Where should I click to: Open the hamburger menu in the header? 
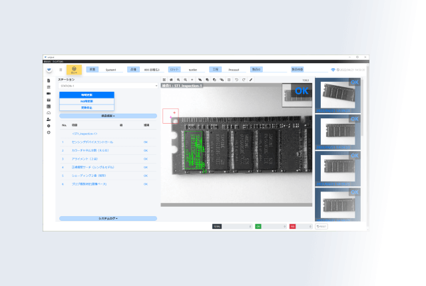click(61, 69)
